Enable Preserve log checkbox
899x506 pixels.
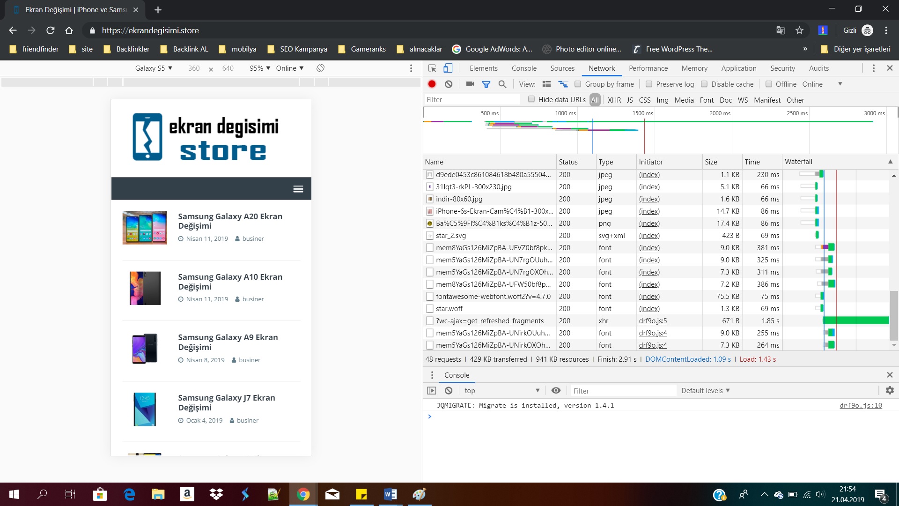coord(649,84)
